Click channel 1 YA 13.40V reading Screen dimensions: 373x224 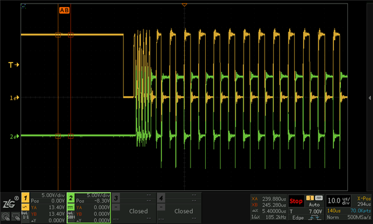48,208
